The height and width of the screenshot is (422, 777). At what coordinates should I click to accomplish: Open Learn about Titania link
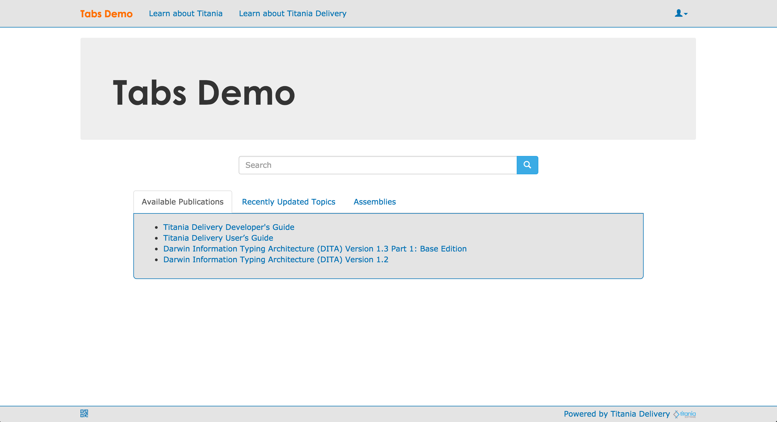pyautogui.click(x=185, y=13)
